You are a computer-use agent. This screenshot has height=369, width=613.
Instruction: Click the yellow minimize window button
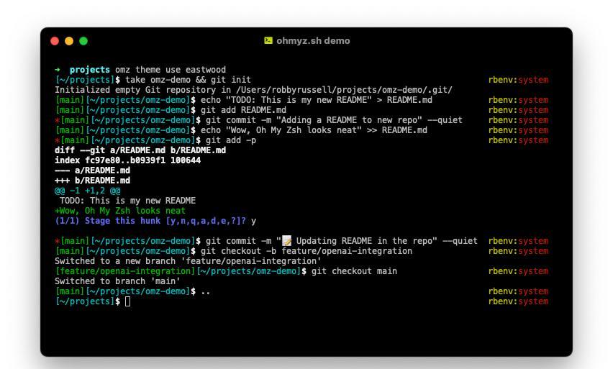pos(69,41)
